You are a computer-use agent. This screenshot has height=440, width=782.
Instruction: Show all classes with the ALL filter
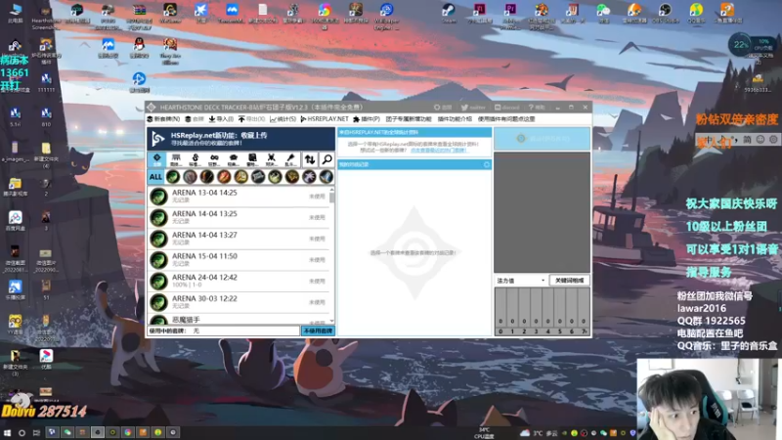click(155, 177)
